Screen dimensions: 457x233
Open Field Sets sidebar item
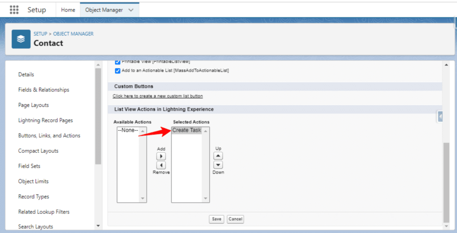click(x=29, y=166)
